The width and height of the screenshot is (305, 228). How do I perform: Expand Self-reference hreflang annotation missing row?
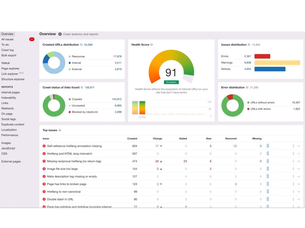[299, 146]
